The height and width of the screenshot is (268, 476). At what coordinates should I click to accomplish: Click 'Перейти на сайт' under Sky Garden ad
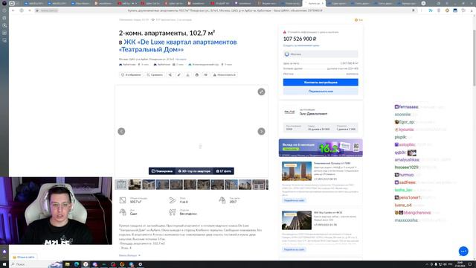[x=294, y=249]
